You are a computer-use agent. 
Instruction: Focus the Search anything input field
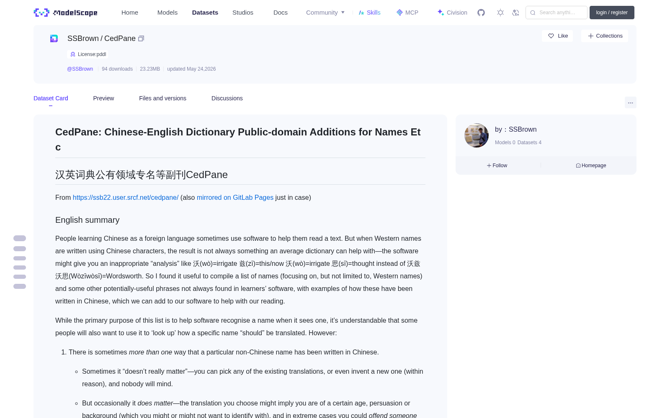point(557,13)
